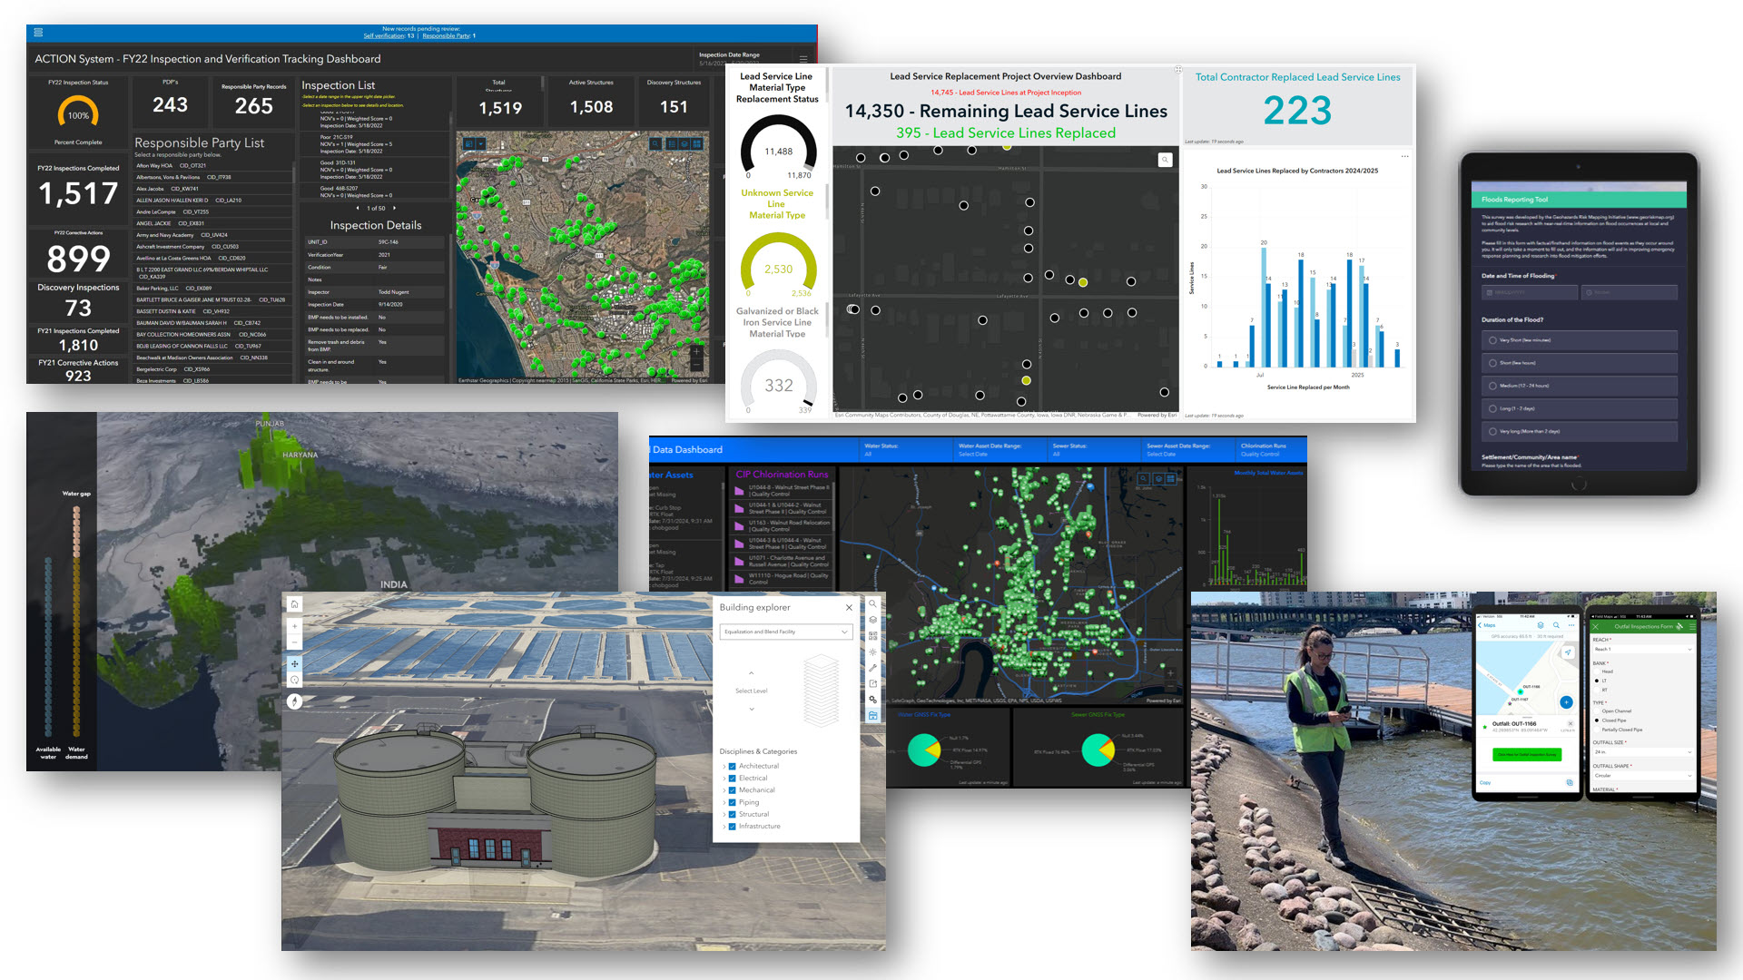This screenshot has width=1743, height=980.
Task: Open the share icon in the scene toolbar
Action: click(873, 683)
